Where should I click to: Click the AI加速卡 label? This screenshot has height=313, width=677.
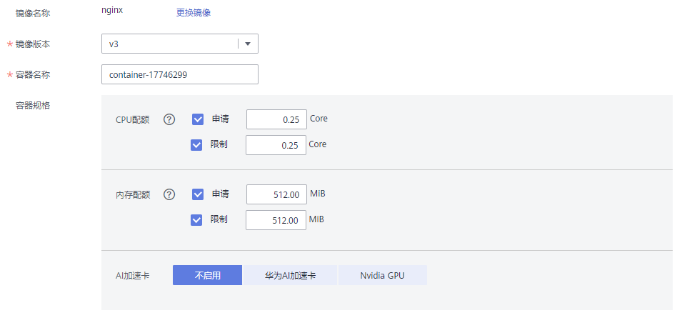tap(132, 276)
